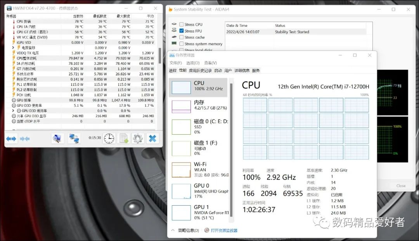This screenshot has width=419, height=241.
Task: Expand the GPU D3D 利用率 row
Action: coord(13,111)
